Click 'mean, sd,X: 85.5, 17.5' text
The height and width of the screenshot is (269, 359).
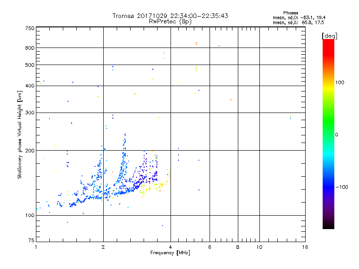pos(298,23)
